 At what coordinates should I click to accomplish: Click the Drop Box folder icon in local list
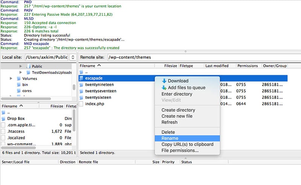tap(4, 118)
